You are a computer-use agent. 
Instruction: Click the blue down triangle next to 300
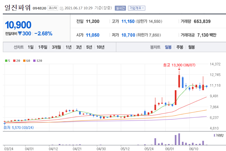click(x=20, y=34)
